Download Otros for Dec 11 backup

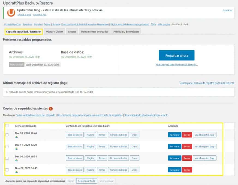tap(134, 147)
